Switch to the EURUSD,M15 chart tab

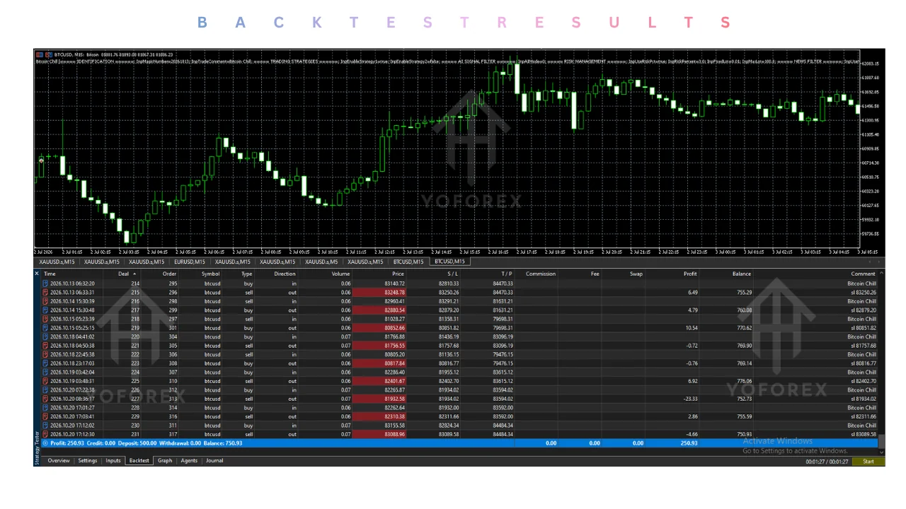pyautogui.click(x=190, y=262)
